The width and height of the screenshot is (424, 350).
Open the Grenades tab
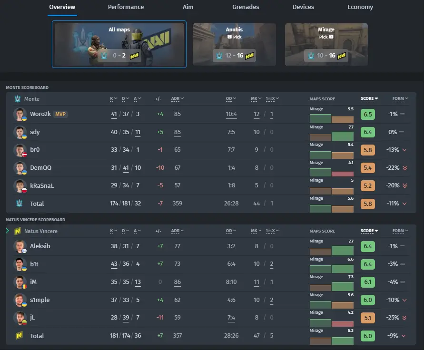[246, 7]
